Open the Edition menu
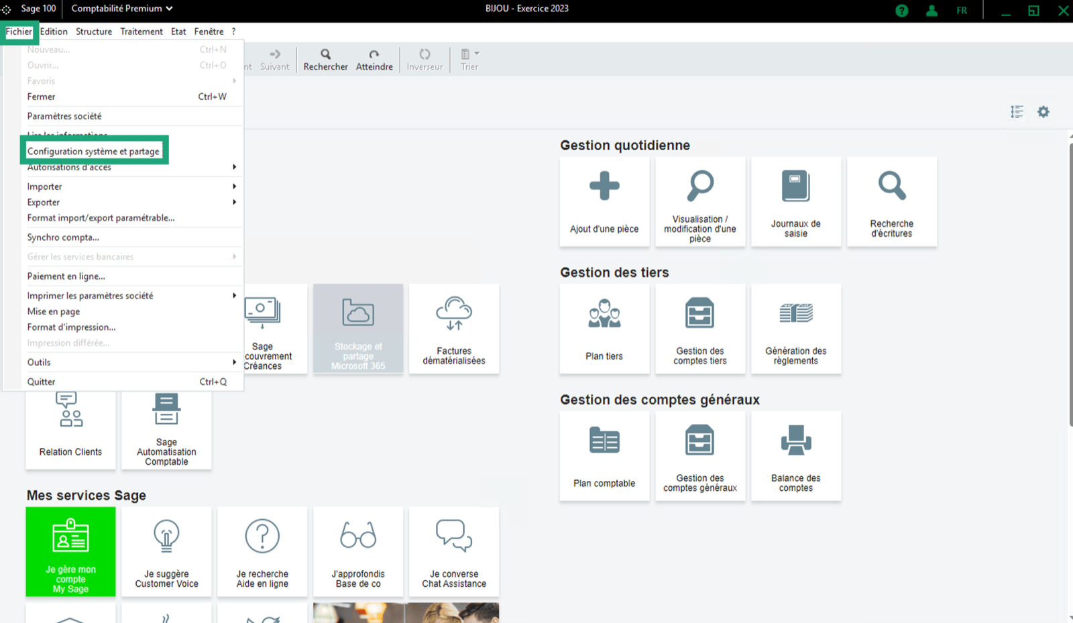This screenshot has width=1073, height=623. 54,32
